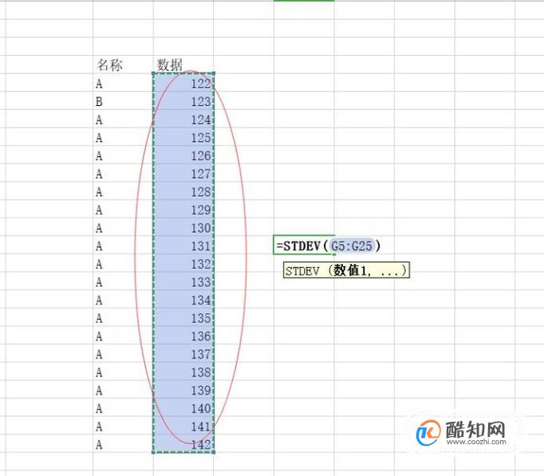Click cell value 139

(183, 389)
